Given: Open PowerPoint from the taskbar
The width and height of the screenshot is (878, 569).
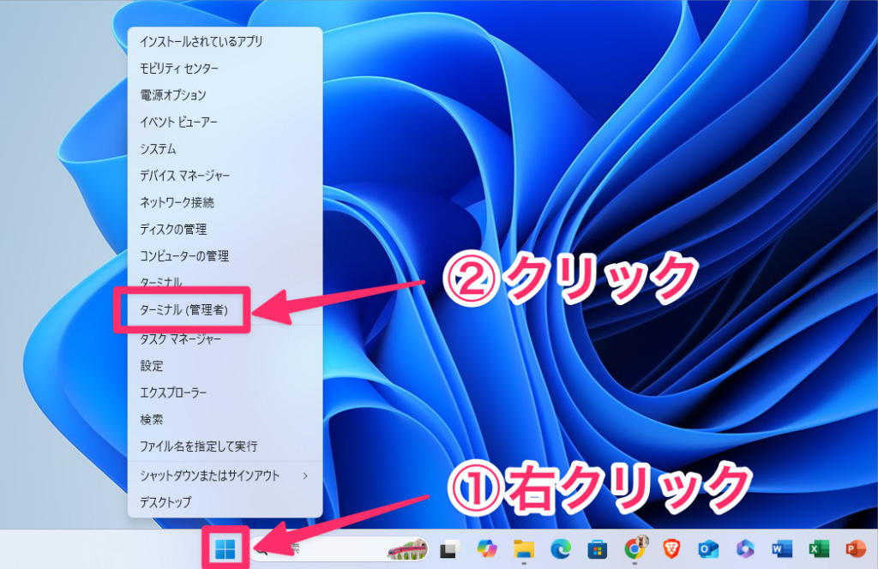Looking at the screenshot, I should pyautogui.click(x=855, y=549).
